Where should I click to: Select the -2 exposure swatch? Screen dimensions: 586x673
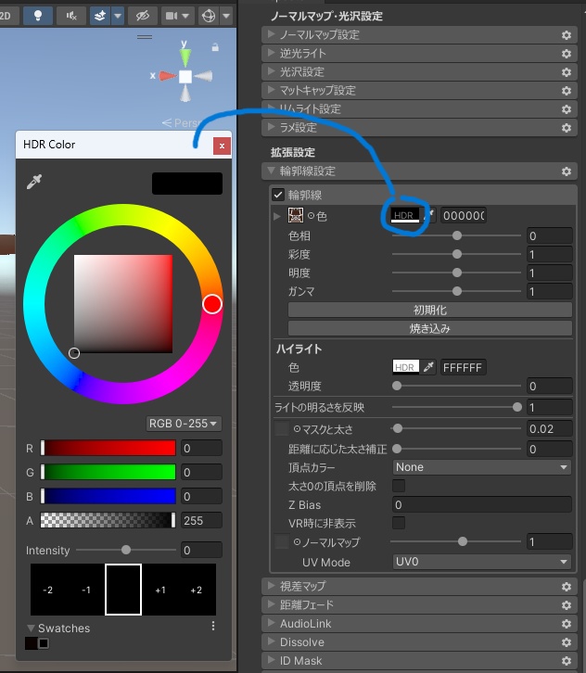pyautogui.click(x=47, y=590)
